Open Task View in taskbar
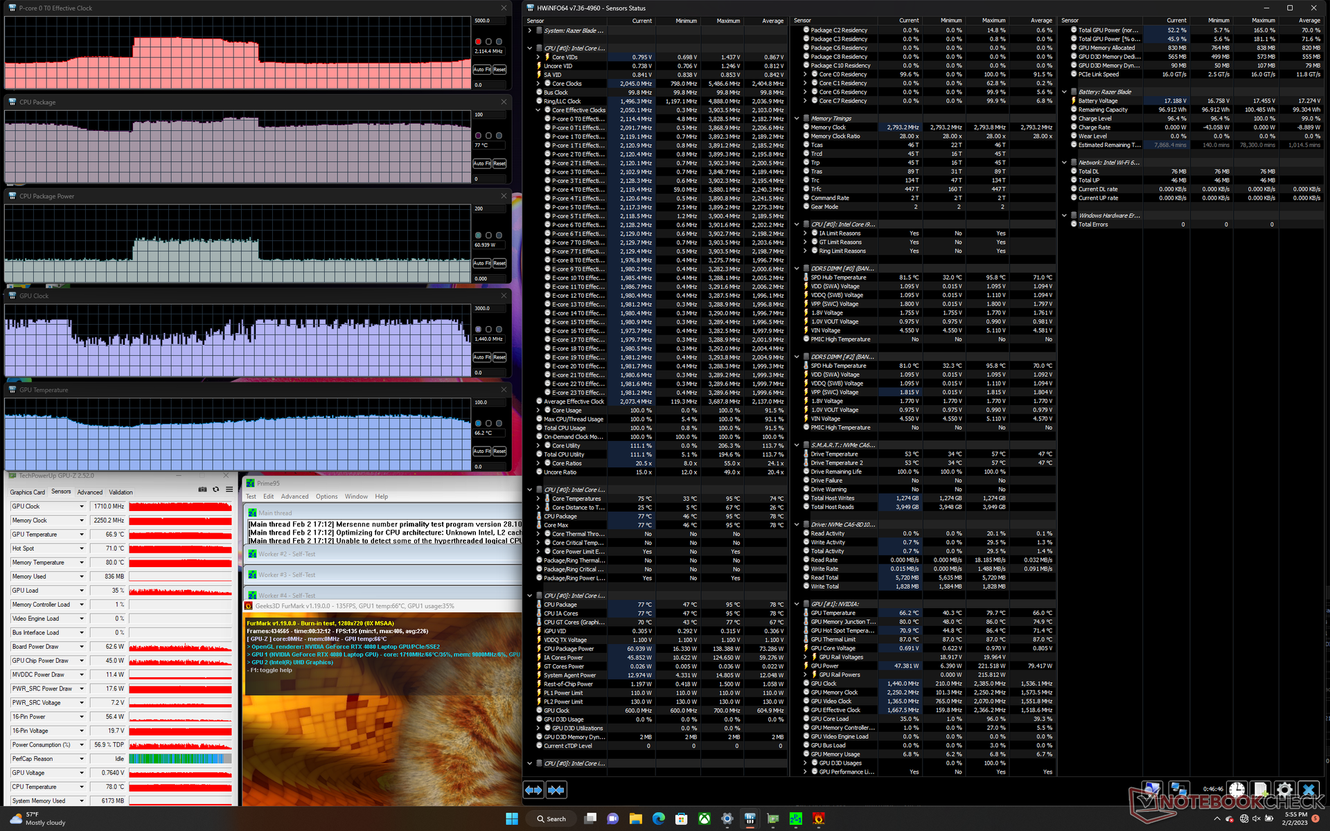Screen dimensions: 1330x831 [x=590, y=819]
